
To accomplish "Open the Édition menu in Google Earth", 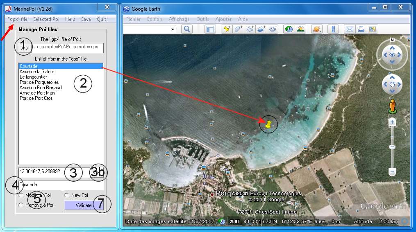I will tap(155, 19).
